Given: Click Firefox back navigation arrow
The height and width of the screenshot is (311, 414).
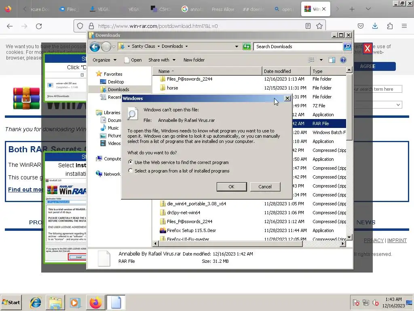Looking at the screenshot, I should click(10, 26).
